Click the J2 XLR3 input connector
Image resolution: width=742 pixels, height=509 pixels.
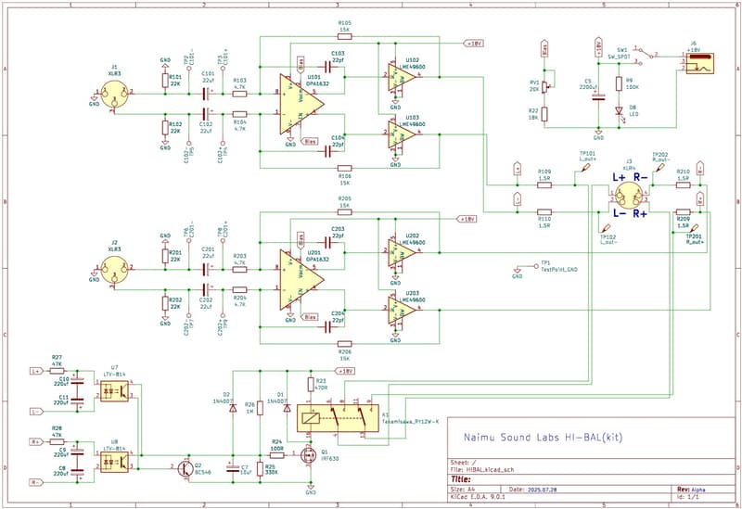(x=113, y=270)
